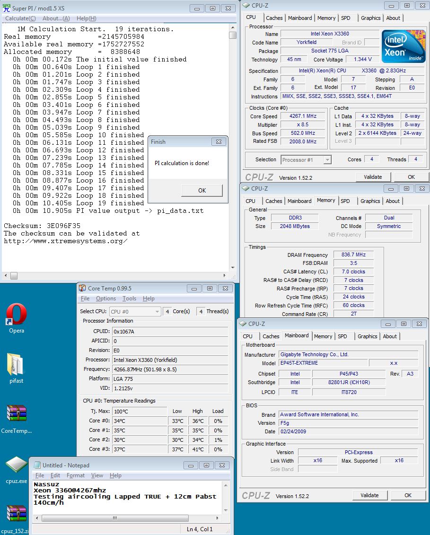Open Graphics tab in Memory CPU-Z window

[370, 201]
